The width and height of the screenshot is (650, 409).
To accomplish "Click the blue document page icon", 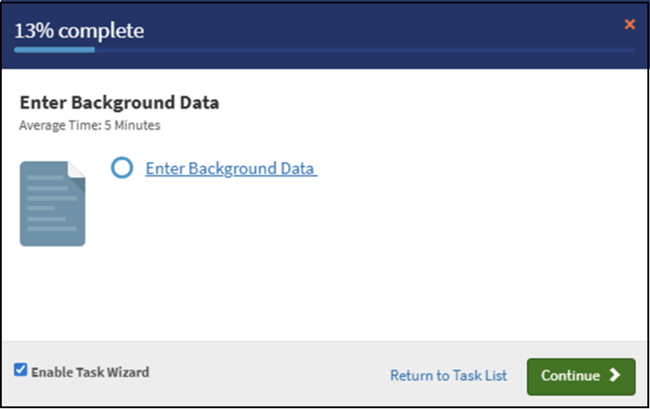I will (x=53, y=204).
